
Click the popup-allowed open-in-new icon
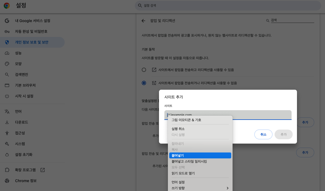154,70
